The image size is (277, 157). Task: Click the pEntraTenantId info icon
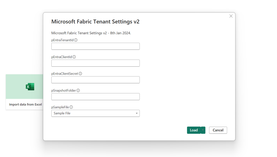pos(76,40)
